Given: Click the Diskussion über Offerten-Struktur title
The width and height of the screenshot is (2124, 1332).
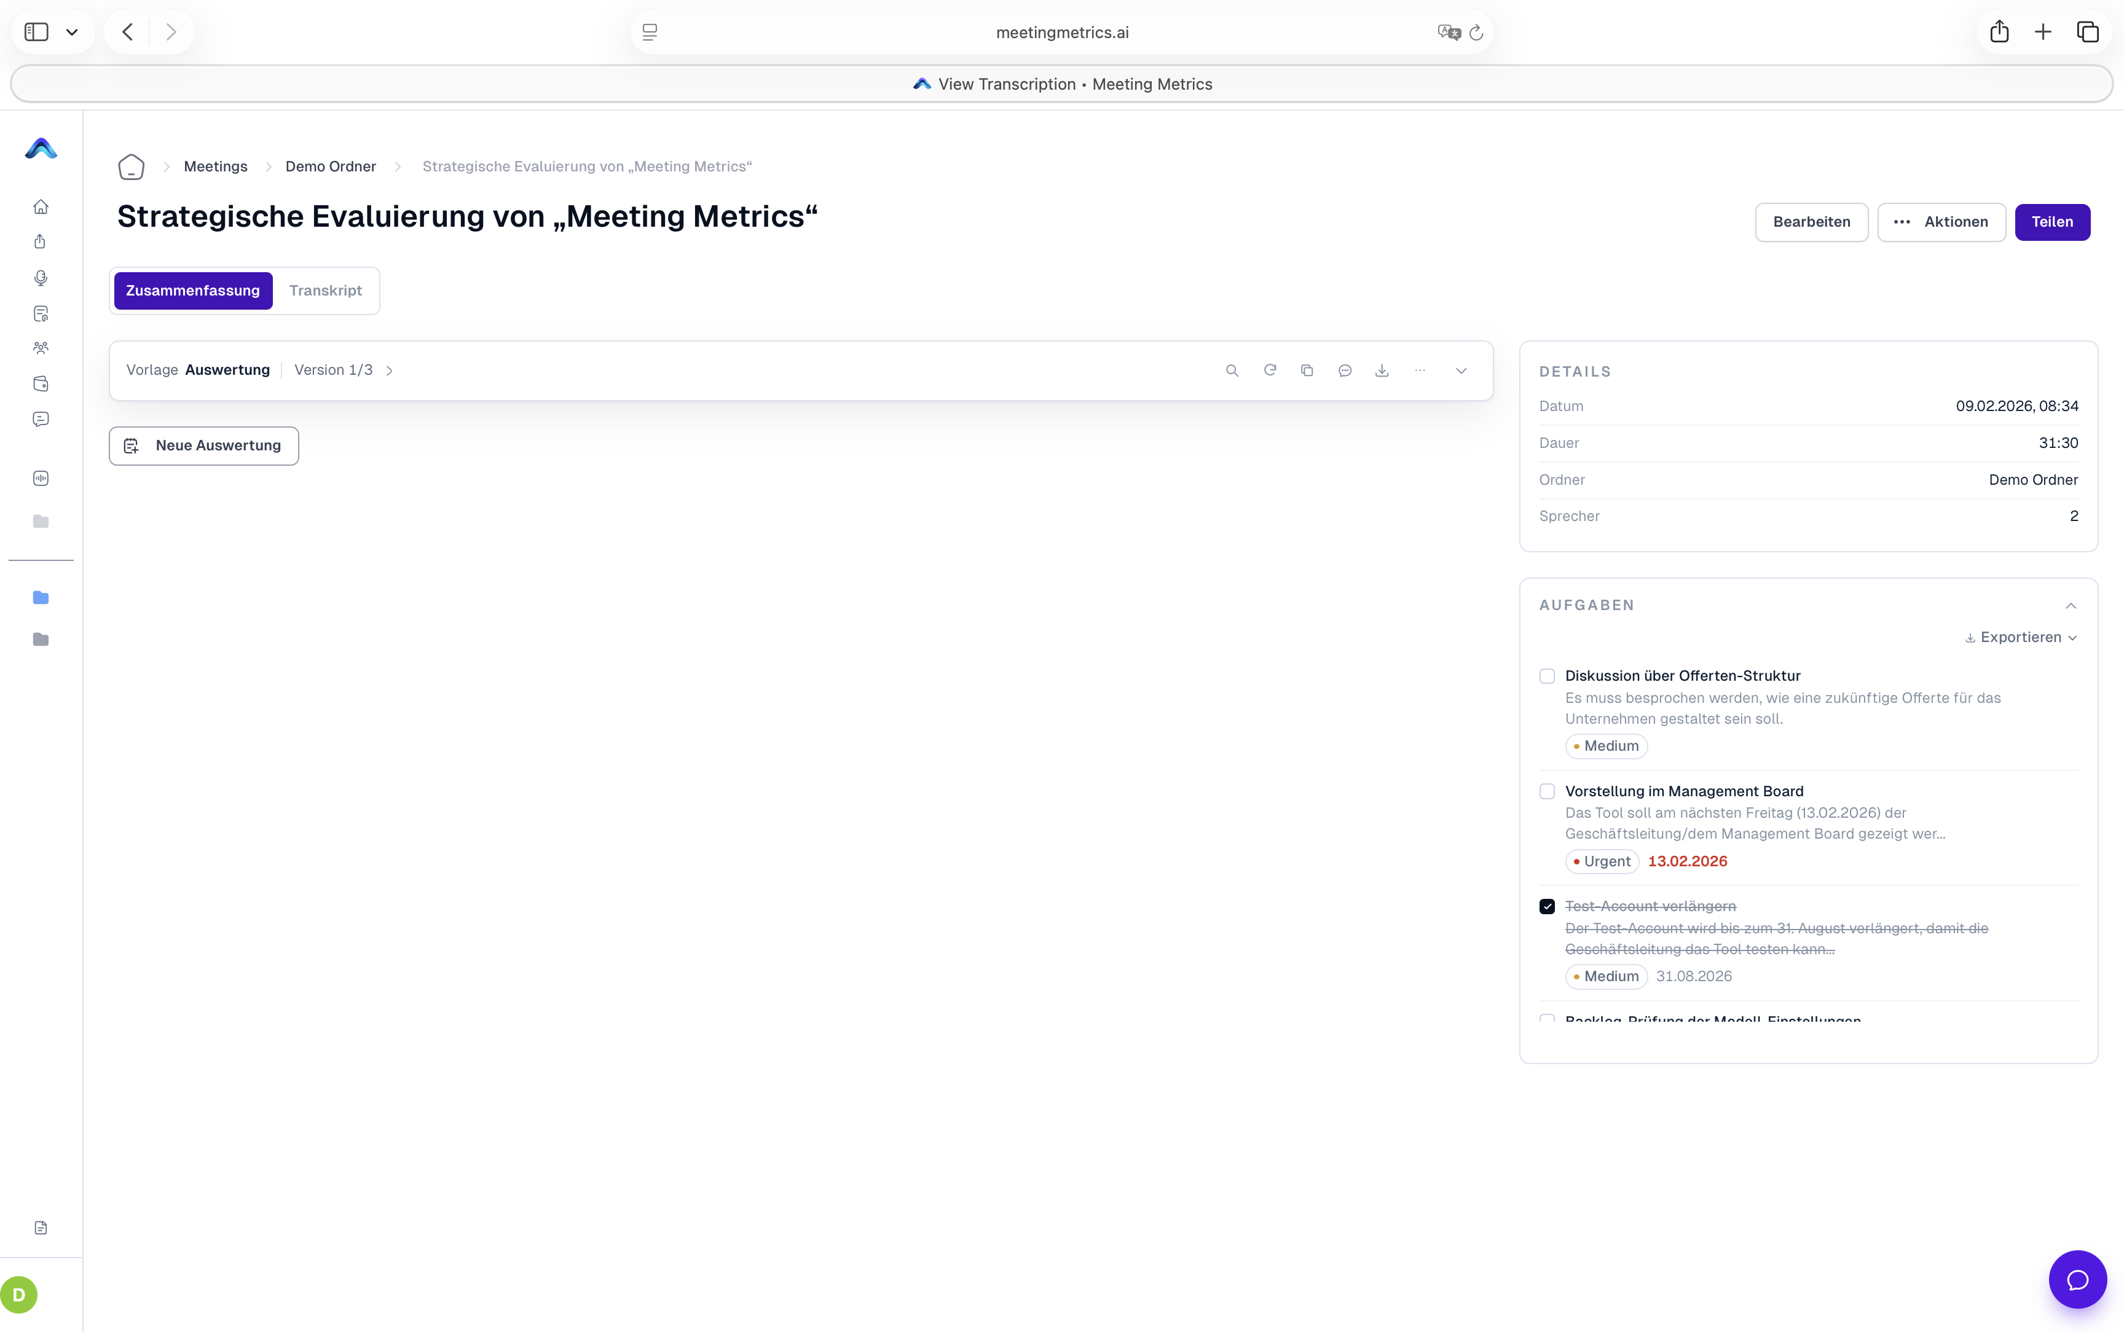Looking at the screenshot, I should pos(1683,676).
